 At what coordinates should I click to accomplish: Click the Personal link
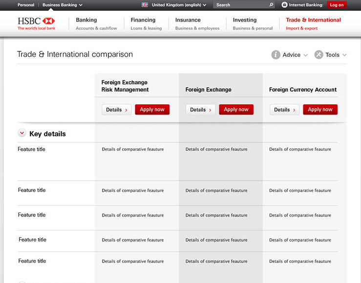(26, 5)
